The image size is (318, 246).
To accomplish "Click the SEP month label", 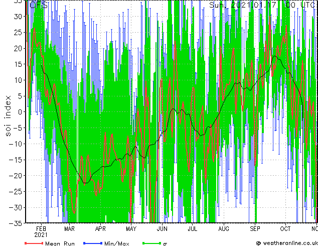I will [255, 229].
